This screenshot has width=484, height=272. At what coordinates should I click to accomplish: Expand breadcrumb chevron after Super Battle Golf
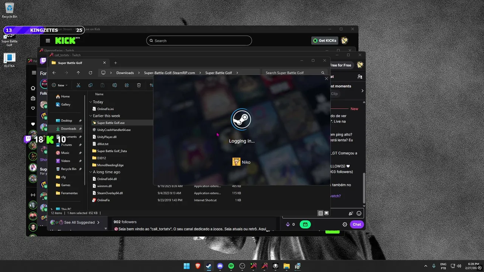point(237,73)
